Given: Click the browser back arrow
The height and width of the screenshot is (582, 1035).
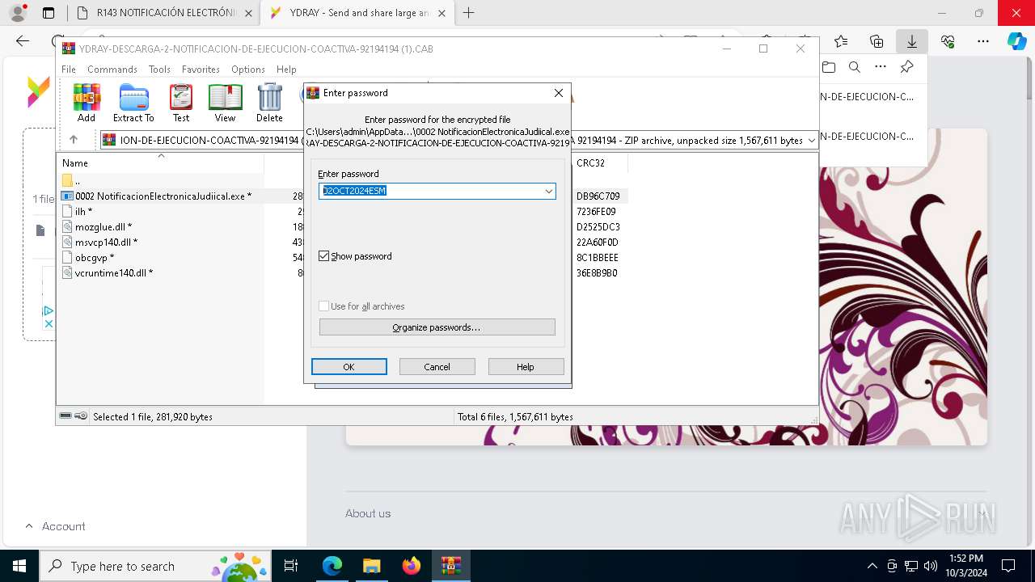Looking at the screenshot, I should [x=23, y=41].
